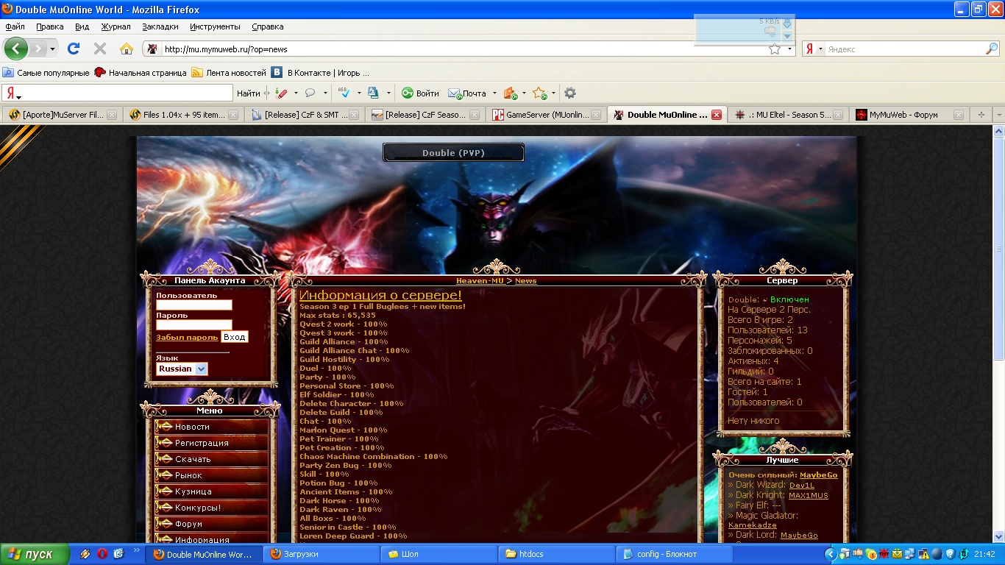Switch to the htdocs folder in taskbar

[557, 554]
